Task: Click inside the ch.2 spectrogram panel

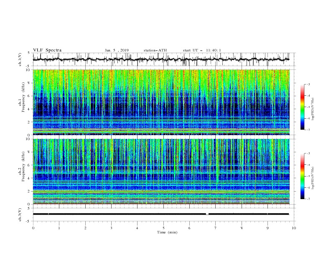Action: point(161,172)
